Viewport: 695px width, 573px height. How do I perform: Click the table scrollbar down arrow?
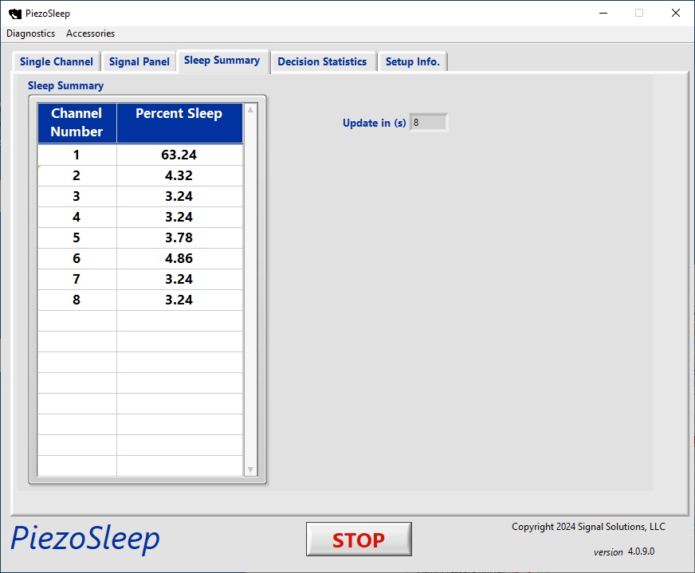pos(251,469)
